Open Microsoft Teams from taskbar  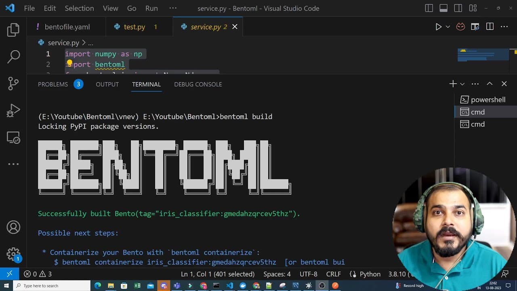[x=177, y=285]
